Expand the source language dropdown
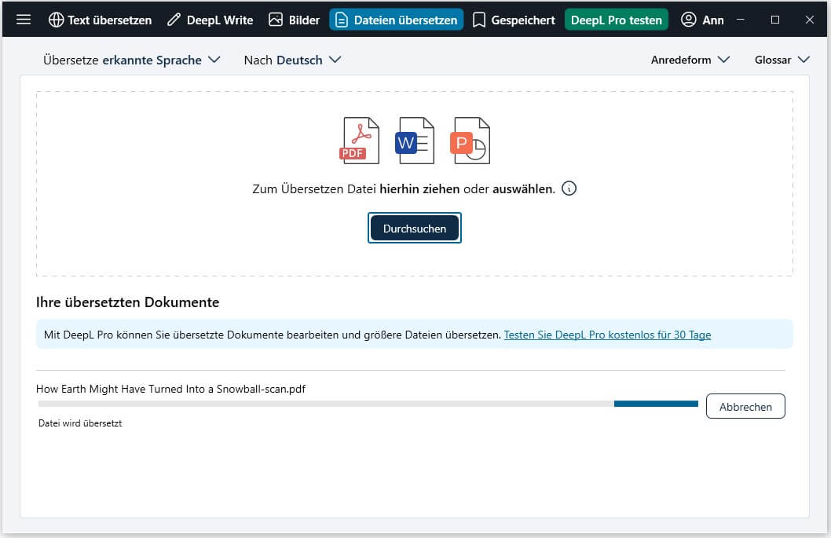The height and width of the screenshot is (538, 831). click(131, 60)
